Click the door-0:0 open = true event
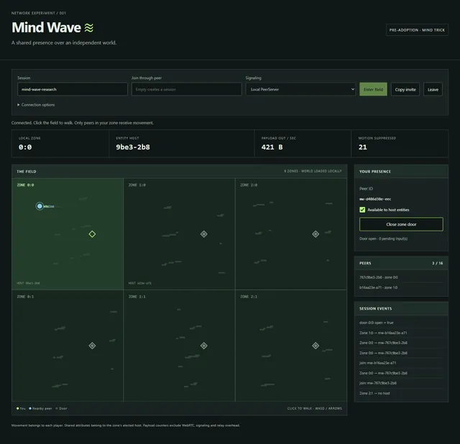 pos(401,323)
